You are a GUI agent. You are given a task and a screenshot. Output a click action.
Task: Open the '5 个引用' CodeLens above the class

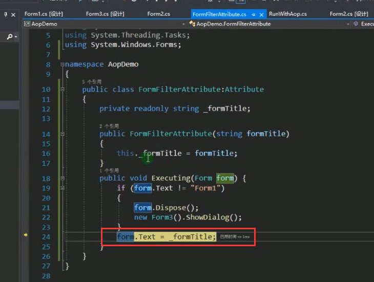[x=92, y=82]
